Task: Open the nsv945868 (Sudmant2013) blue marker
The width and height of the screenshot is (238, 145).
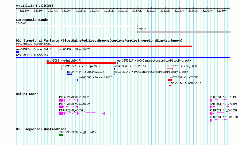Action: click(x=78, y=80)
